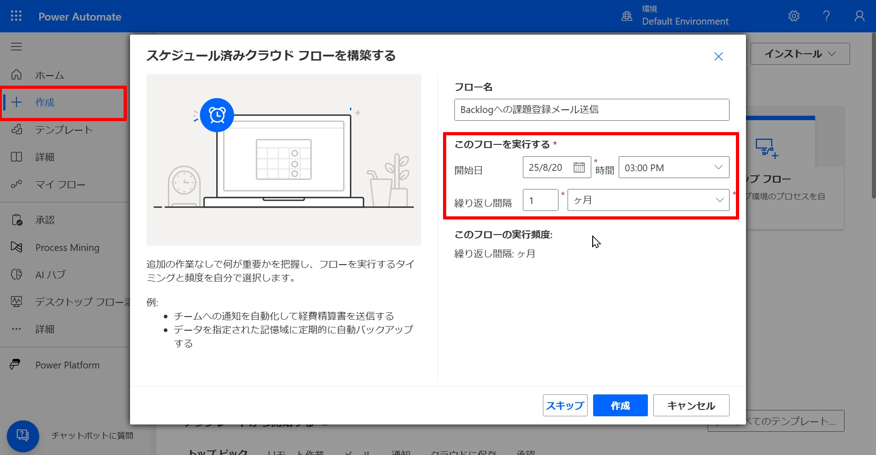This screenshot has height=455, width=876.
Task: Click the ellipsis more icon in sidebar
Action: 16,329
